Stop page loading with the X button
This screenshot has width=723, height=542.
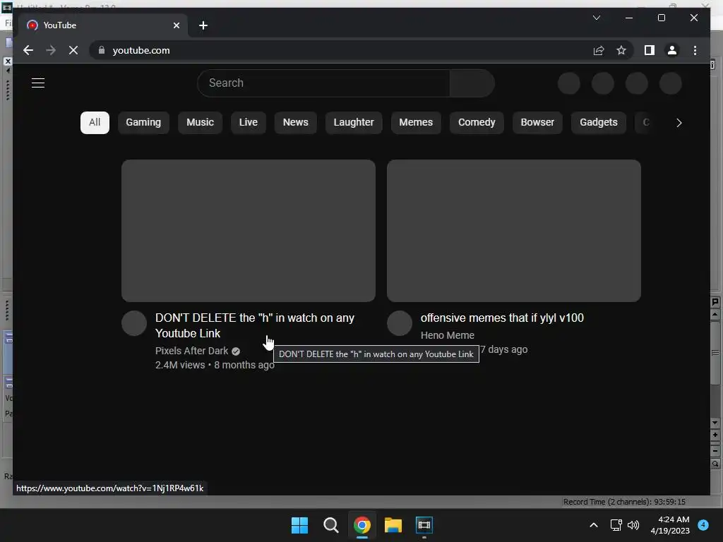click(73, 50)
